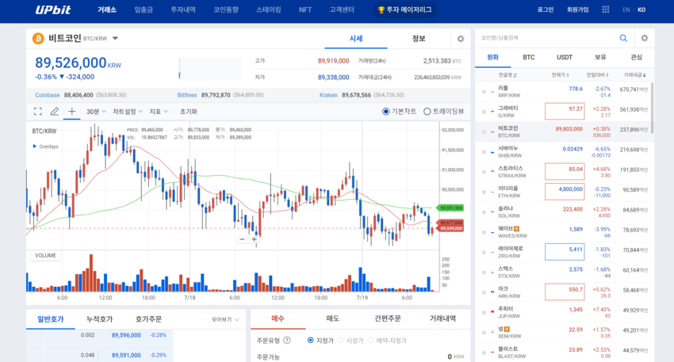The image size is (674, 362).
Task: Sort coin list by 거래대금 column
Action: pyautogui.click(x=634, y=75)
